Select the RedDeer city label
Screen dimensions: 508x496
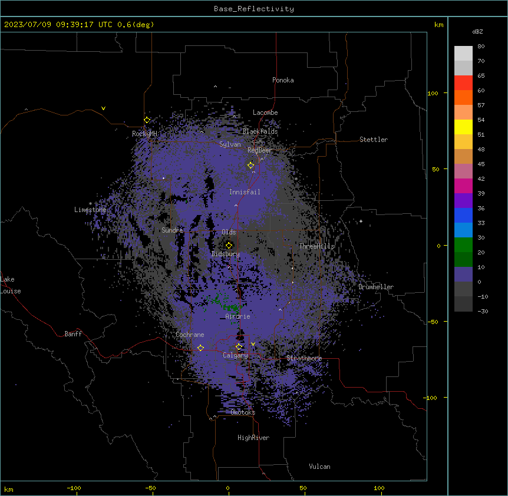point(259,150)
